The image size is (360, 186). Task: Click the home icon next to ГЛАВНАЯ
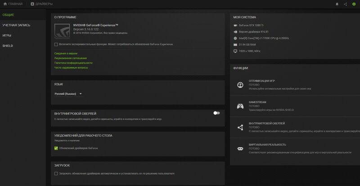point(5,4)
